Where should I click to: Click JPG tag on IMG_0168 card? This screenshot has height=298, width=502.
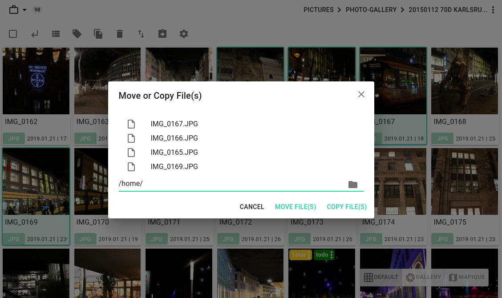coord(442,139)
